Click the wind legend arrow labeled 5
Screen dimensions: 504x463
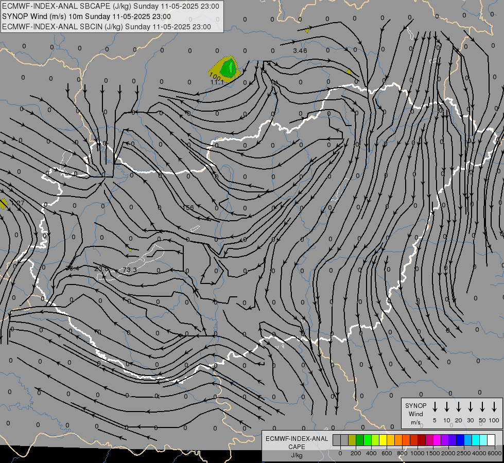tap(435, 407)
